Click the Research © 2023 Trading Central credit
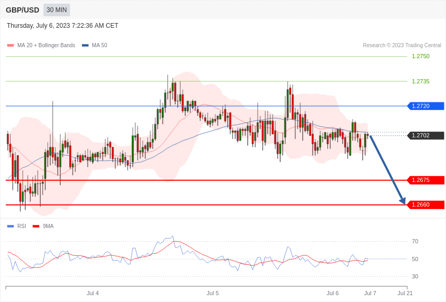The height and width of the screenshot is (302, 446). click(402, 45)
